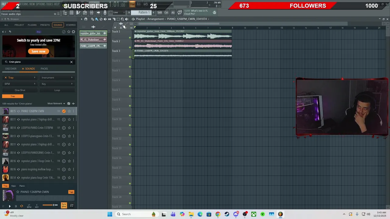The height and width of the screenshot is (219, 390).
Task: Click the Save now button
Action: 38,51
